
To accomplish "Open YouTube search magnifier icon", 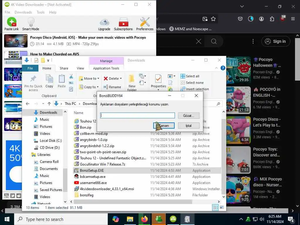I will click(x=214, y=41).
